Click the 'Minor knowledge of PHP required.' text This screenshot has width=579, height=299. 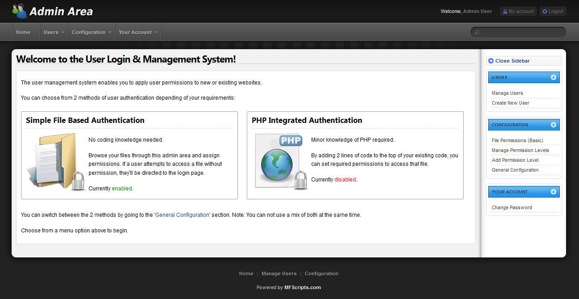point(352,140)
